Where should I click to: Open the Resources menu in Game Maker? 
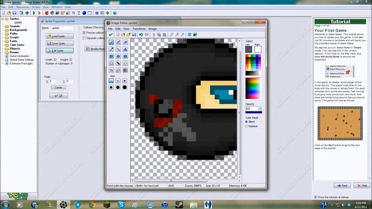coord(22,7)
